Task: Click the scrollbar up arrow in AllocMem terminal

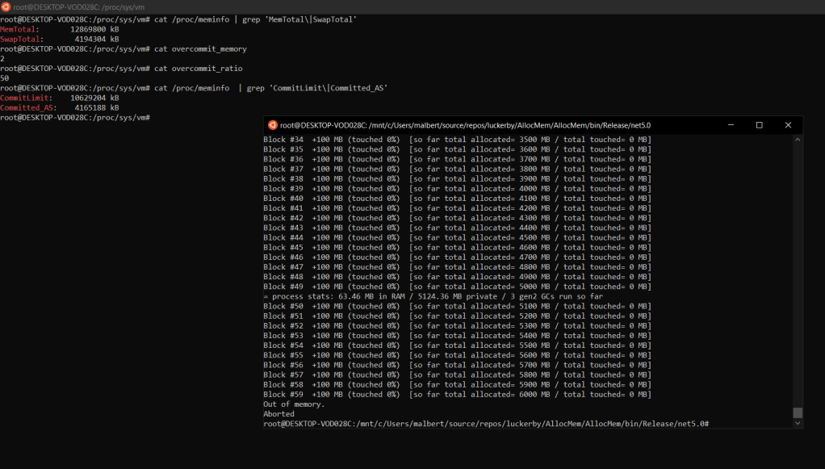Action: 798,140
